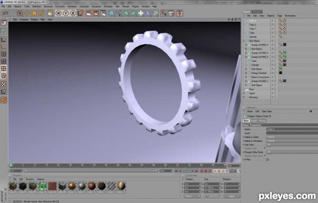Open the viewport Cameras menu
The width and height of the screenshot is (318, 203).
coord(24,20)
